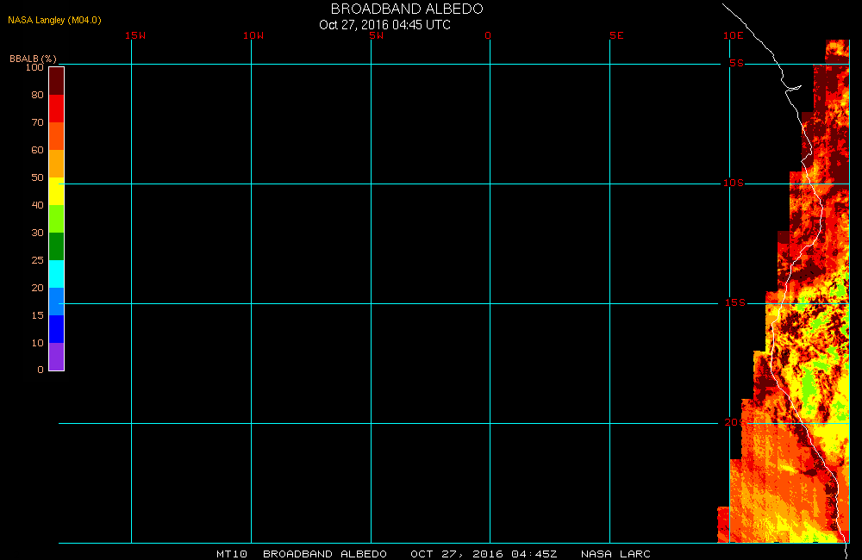Click the colorbar value 15

pos(37,315)
